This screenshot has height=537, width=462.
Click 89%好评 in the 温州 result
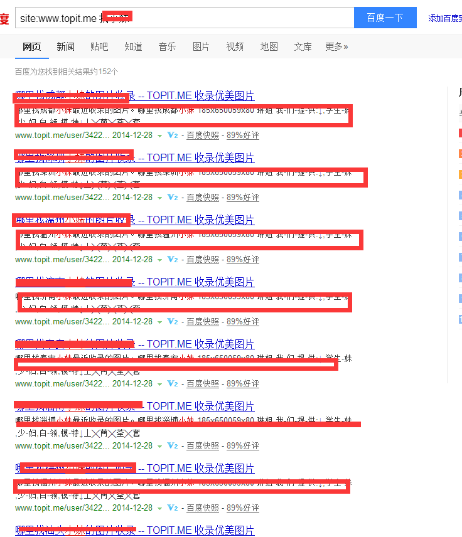243,259
